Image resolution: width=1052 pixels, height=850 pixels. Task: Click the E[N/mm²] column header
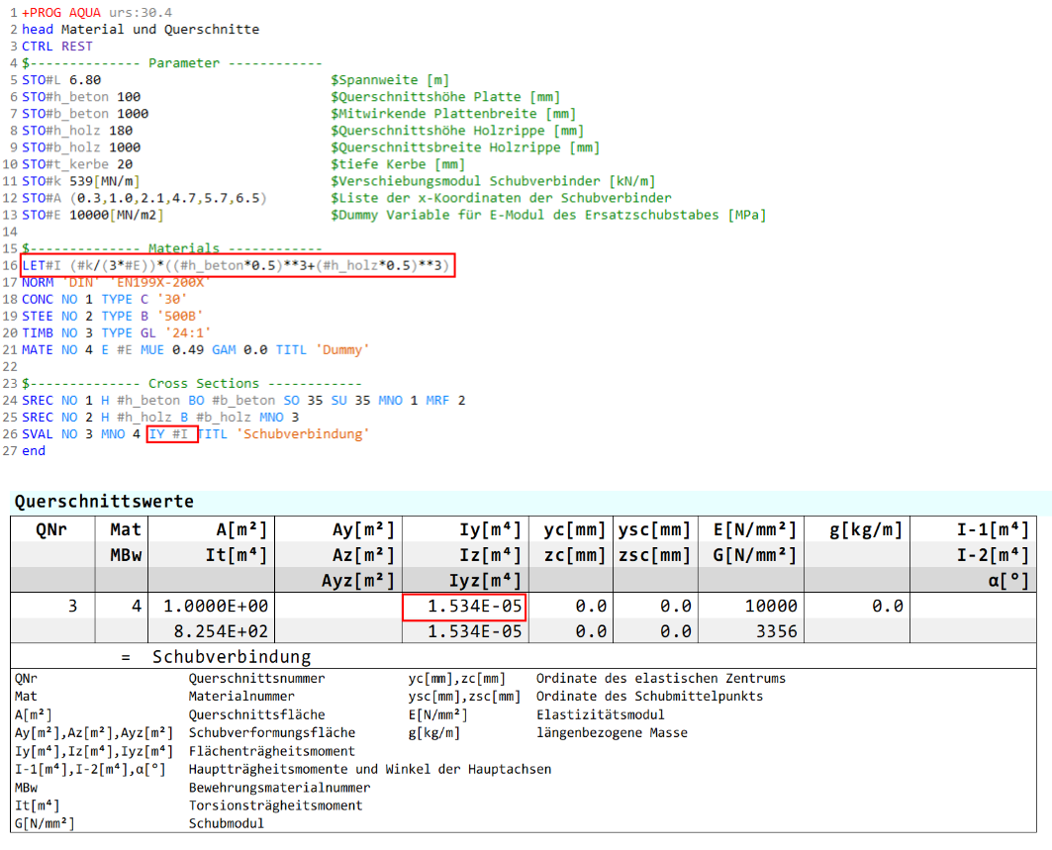coord(751,530)
